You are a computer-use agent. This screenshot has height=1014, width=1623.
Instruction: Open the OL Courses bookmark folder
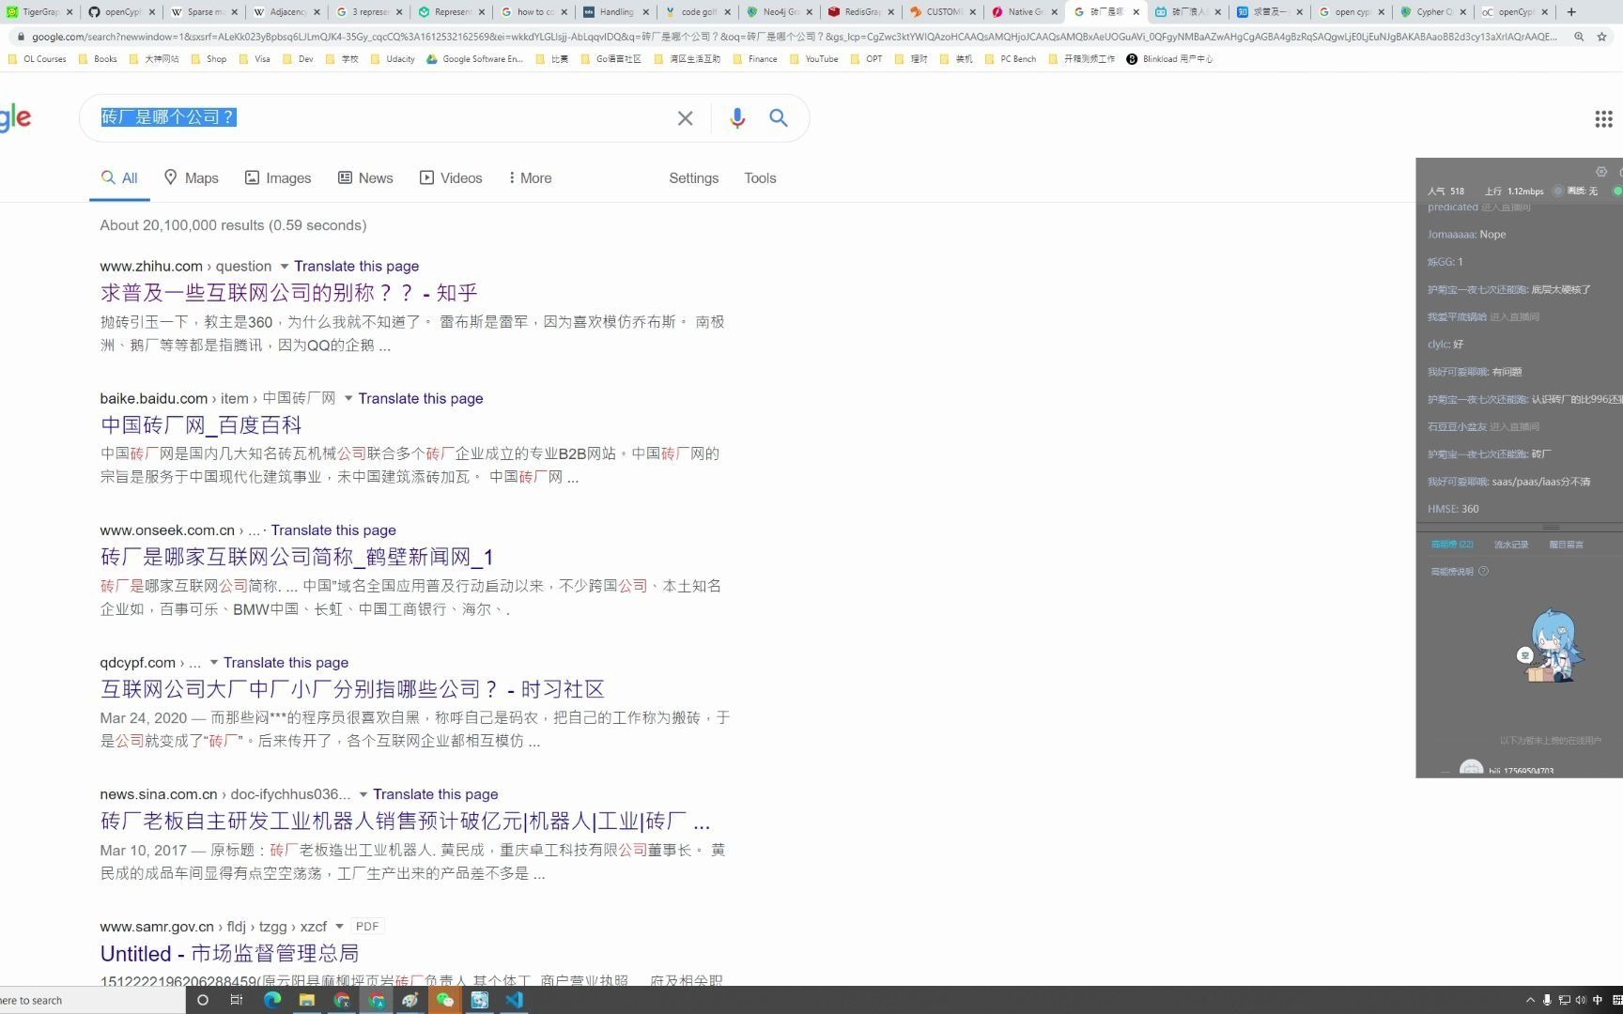(37, 59)
